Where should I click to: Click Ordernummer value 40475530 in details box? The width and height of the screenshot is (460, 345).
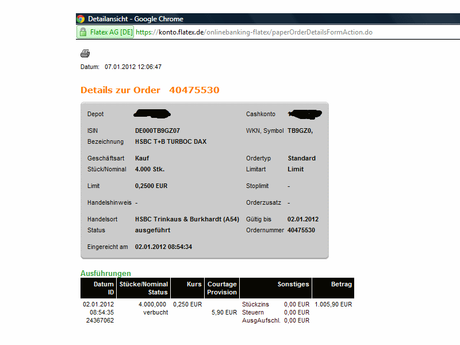click(x=301, y=230)
